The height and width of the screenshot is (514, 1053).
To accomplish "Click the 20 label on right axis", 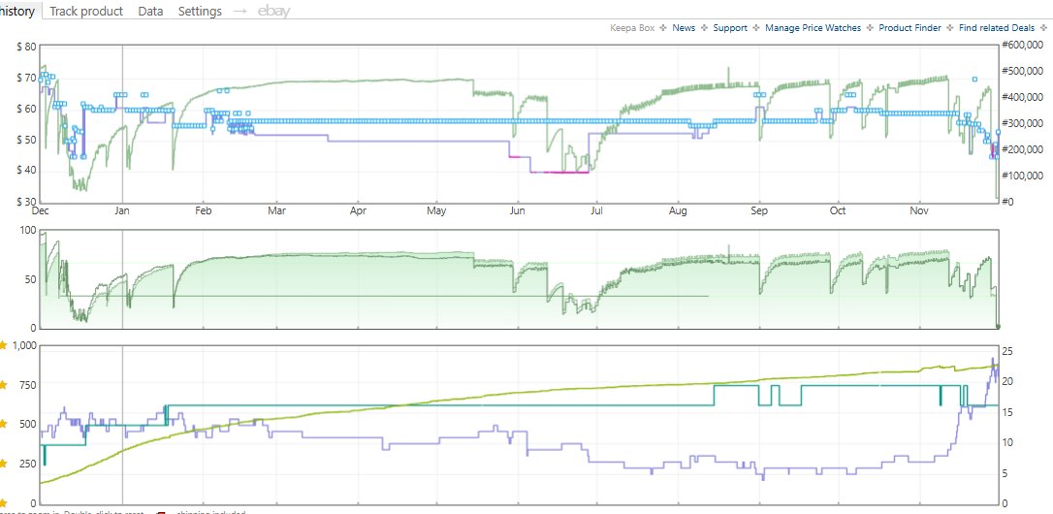I will [1007, 381].
